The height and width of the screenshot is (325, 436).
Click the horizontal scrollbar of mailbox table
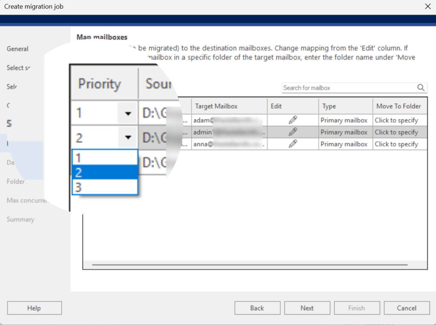click(x=250, y=265)
